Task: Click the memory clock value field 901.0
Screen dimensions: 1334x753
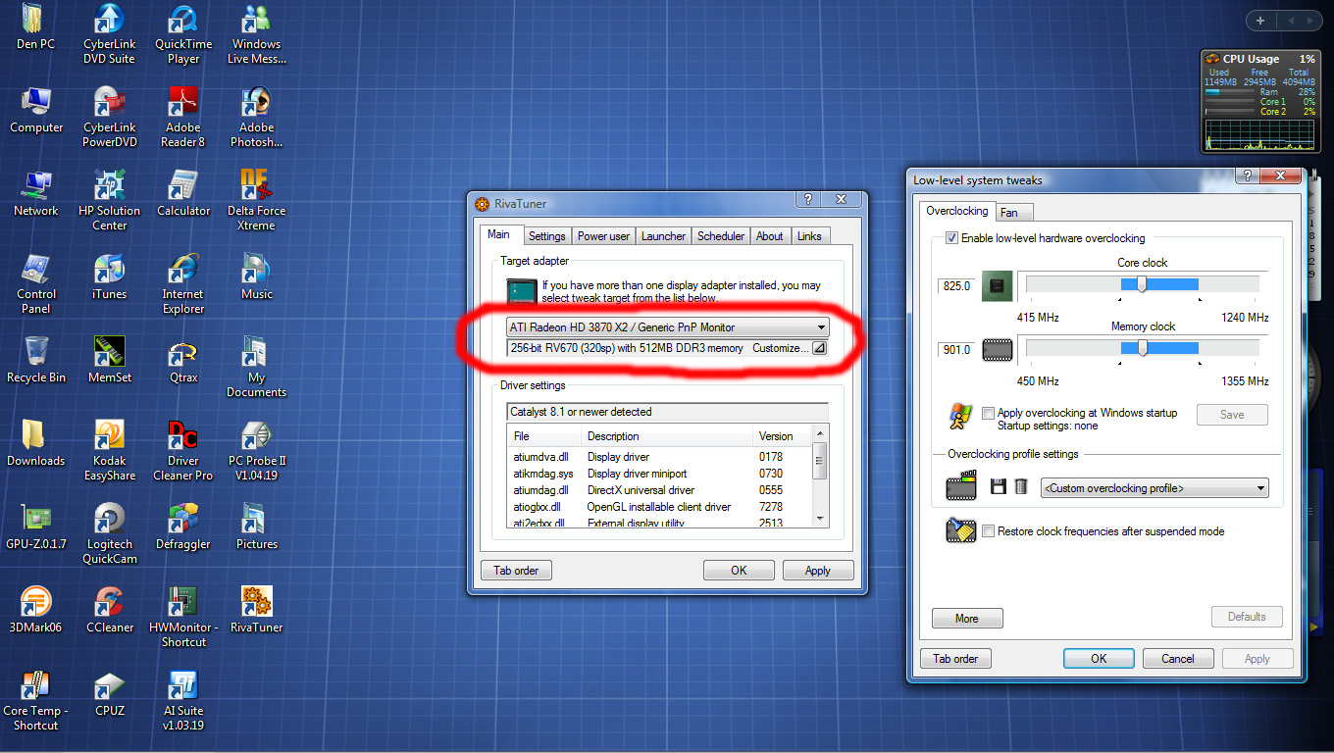Action: point(956,350)
